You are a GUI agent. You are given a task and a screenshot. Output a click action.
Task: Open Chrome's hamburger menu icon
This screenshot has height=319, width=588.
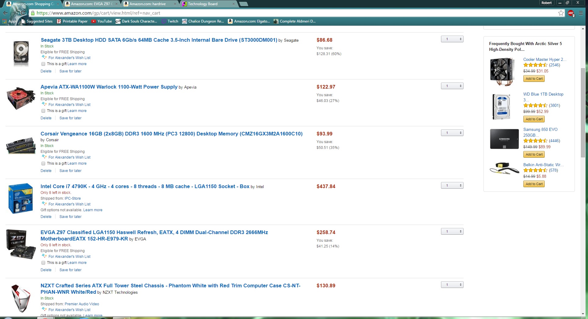coord(581,13)
